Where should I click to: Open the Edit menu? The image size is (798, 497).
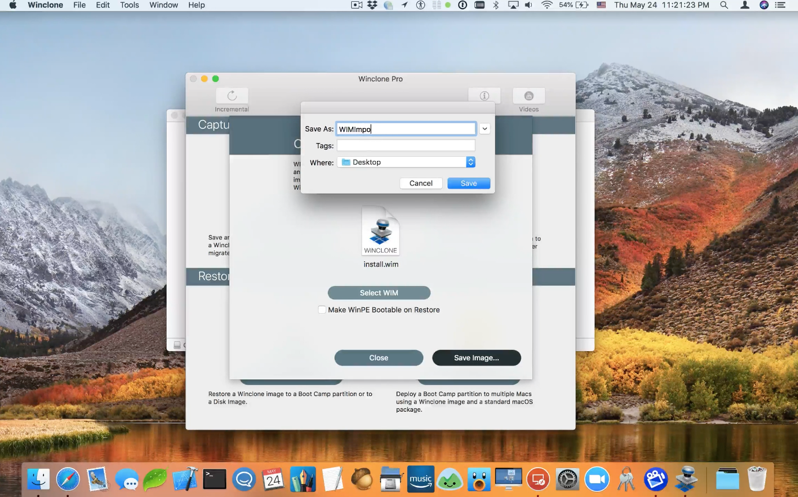pos(103,5)
